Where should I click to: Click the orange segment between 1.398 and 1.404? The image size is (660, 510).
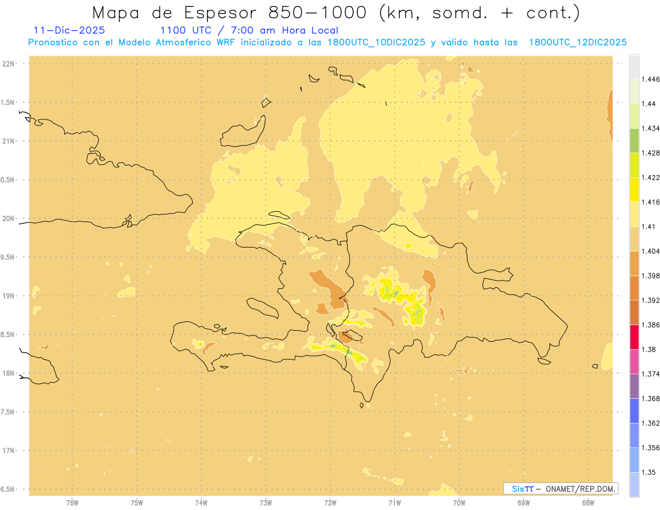tap(634, 264)
